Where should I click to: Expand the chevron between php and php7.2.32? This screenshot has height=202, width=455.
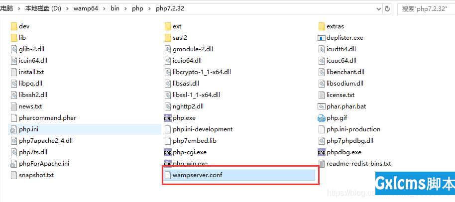click(x=150, y=8)
